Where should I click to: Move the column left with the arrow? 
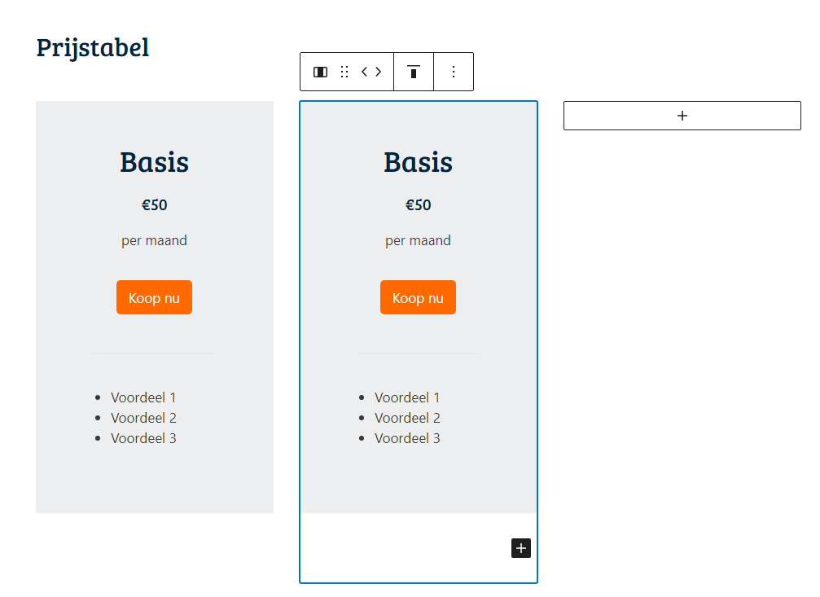pyautogui.click(x=365, y=72)
